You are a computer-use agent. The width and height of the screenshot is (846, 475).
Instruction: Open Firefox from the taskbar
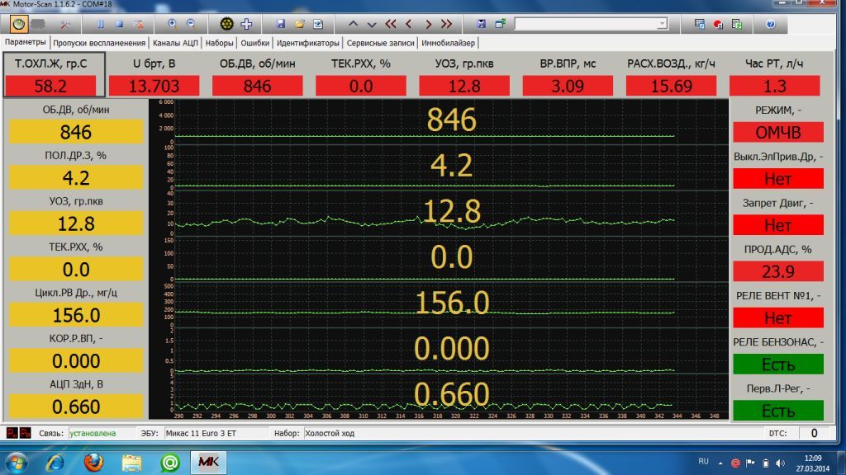coord(93,463)
